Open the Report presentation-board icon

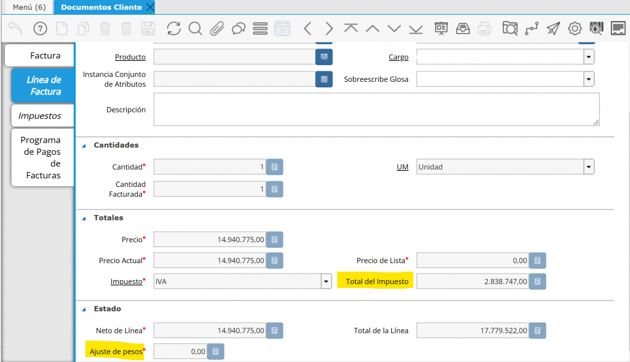(x=441, y=28)
